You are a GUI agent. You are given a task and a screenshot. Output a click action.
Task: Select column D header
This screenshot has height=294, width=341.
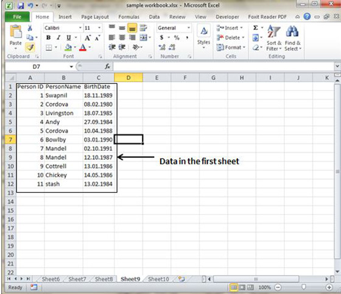(x=128, y=77)
